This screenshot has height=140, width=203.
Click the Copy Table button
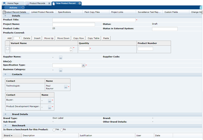click(93, 38)
